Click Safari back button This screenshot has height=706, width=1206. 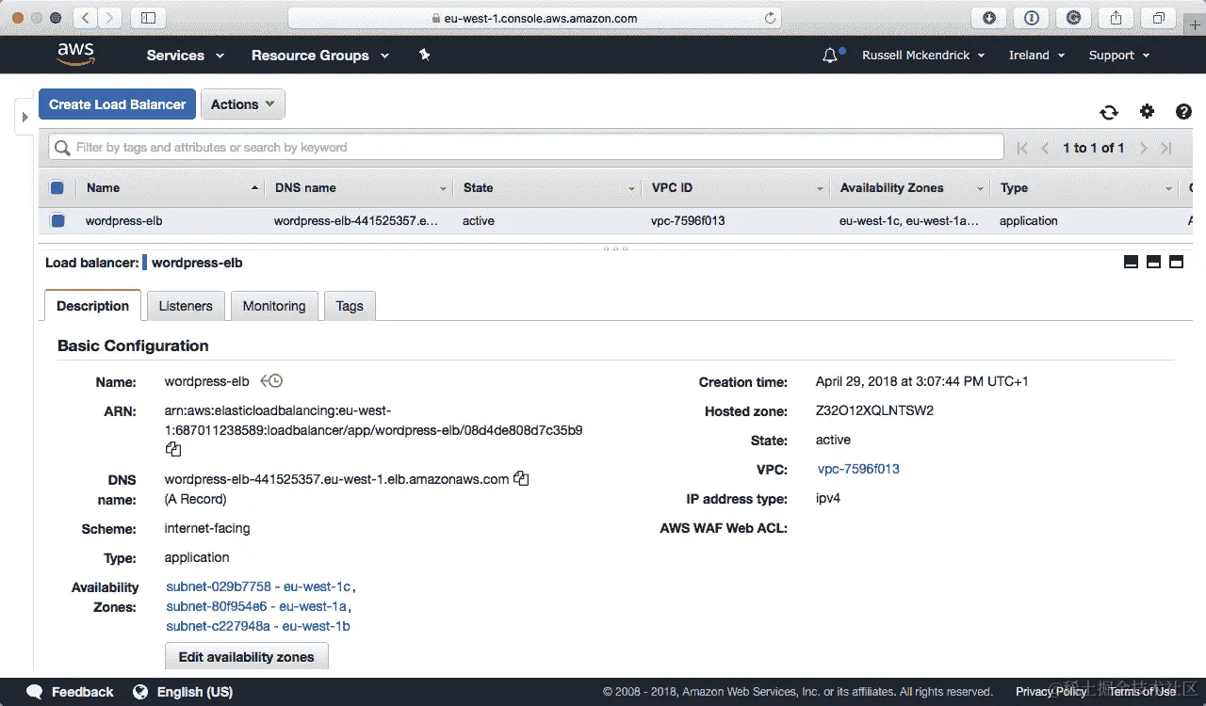85,18
